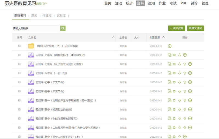Click the copy icon for 《明朝的科技、建筑和文化》
Image resolution: width=219 pixels, height=139 pixels.
[169, 55]
